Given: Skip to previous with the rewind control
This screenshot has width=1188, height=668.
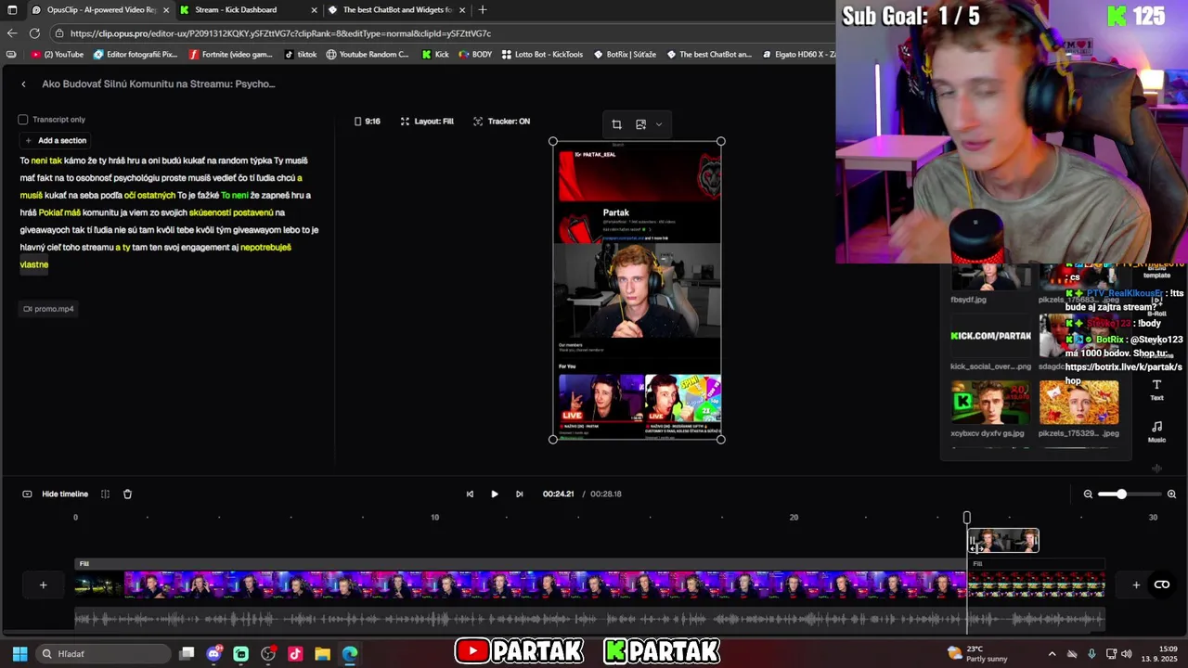Looking at the screenshot, I should [470, 495].
